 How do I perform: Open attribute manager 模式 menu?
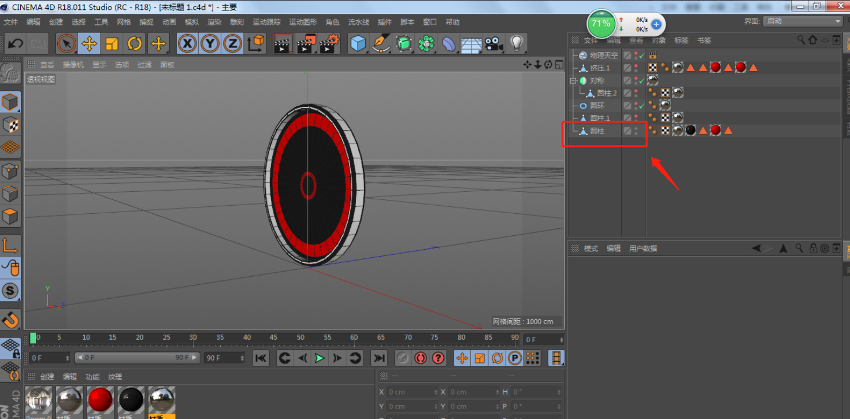591,249
